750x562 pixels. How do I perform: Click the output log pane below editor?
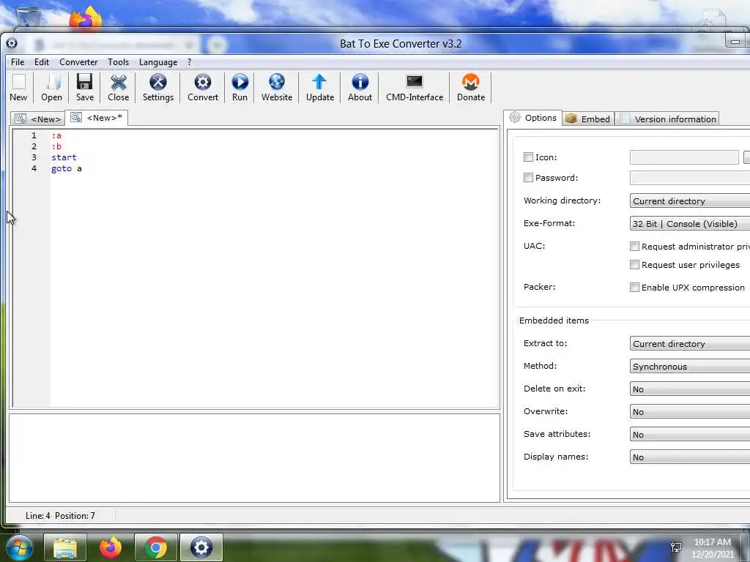tap(254, 457)
